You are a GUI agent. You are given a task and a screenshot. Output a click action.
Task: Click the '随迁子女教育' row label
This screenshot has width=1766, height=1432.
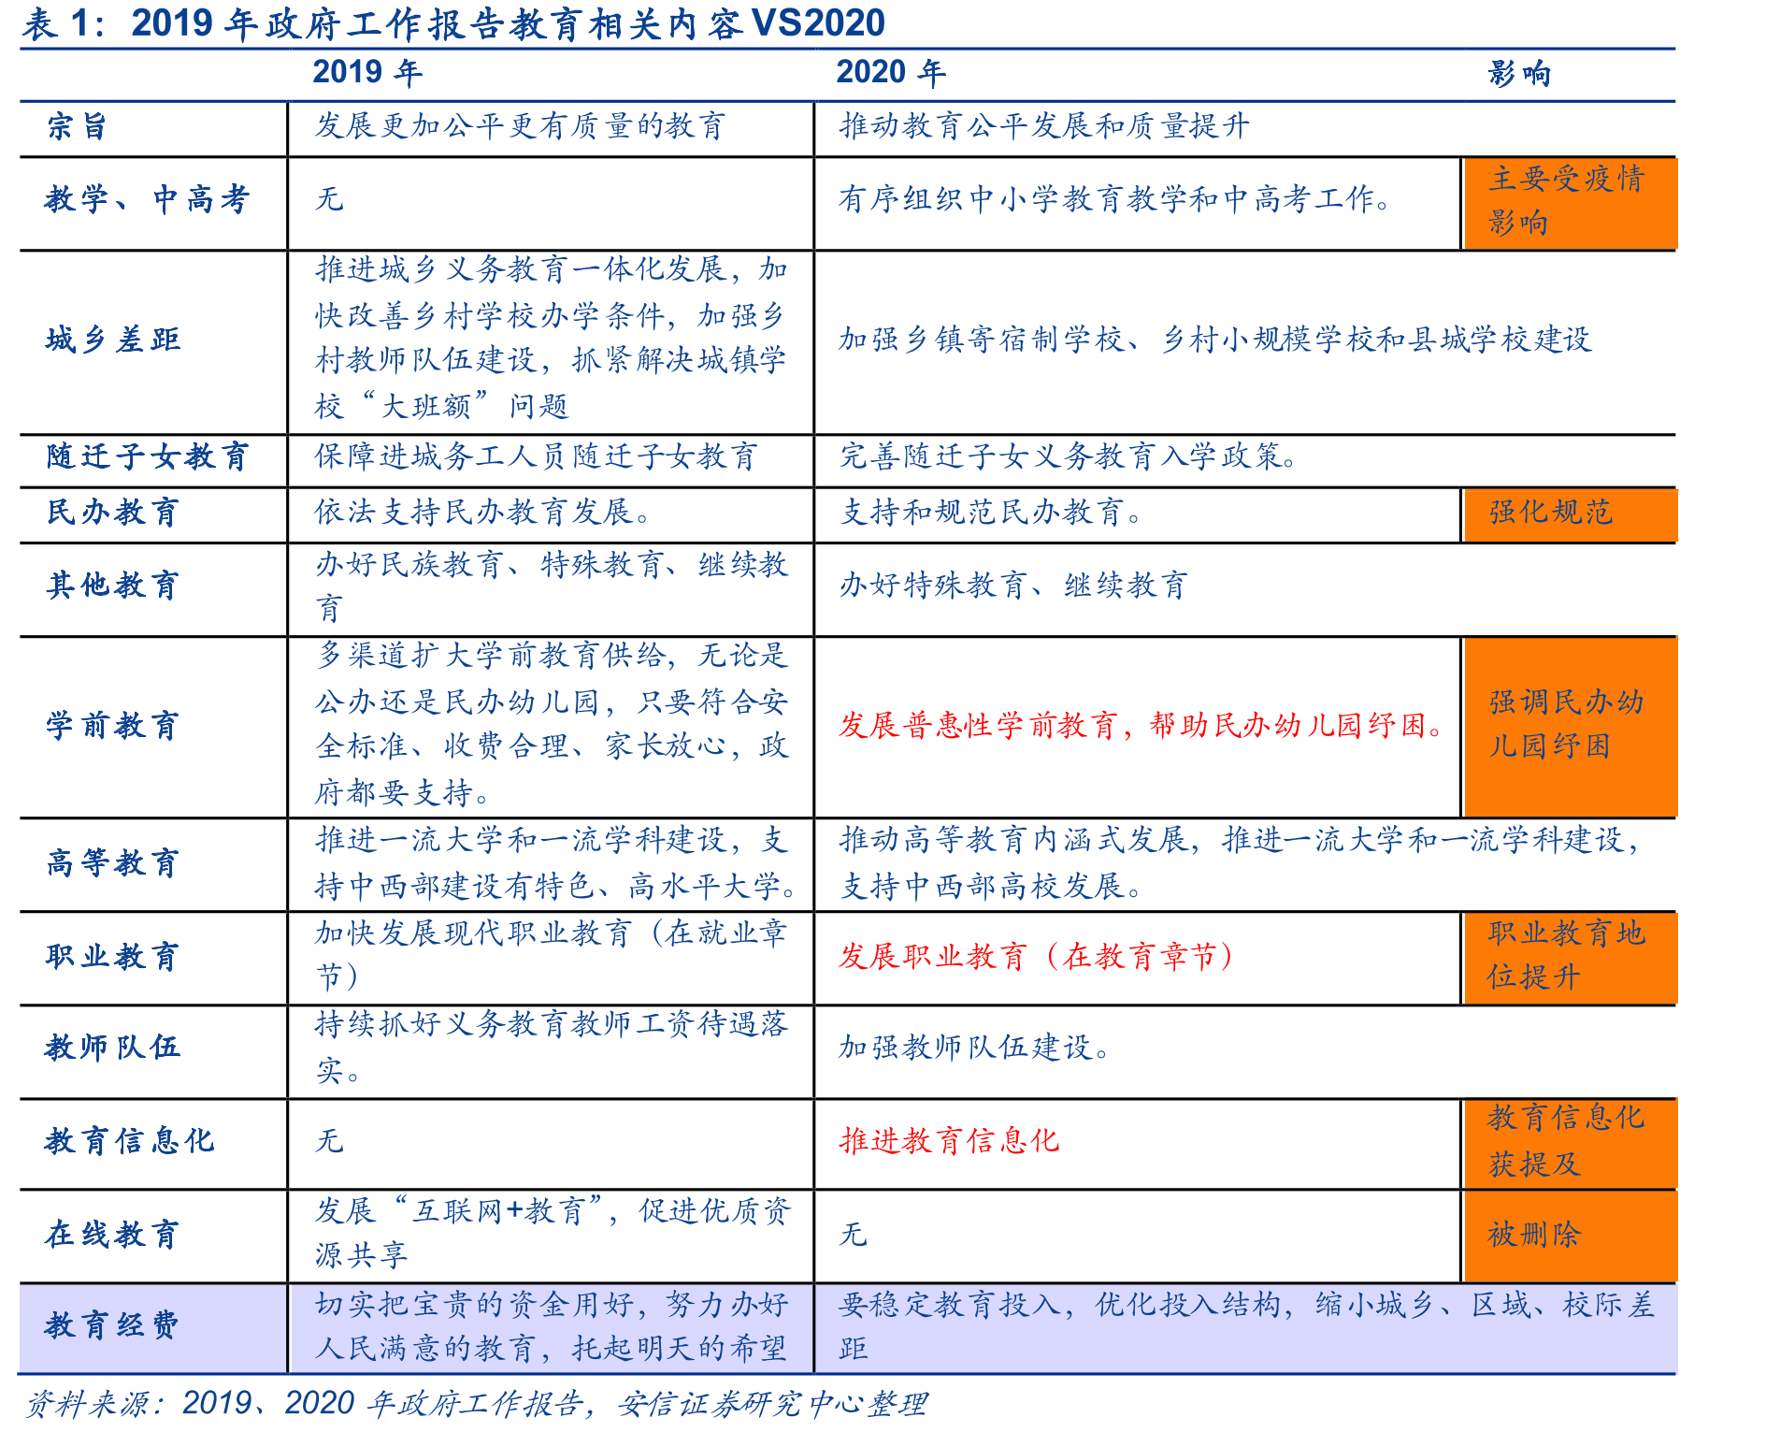click(x=148, y=456)
